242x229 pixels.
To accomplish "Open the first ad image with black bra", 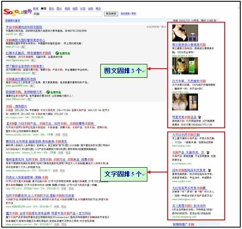I will [x=185, y=33].
